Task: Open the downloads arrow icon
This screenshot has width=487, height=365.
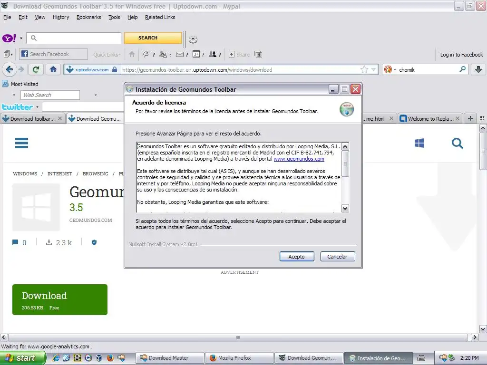Action: coord(478,69)
